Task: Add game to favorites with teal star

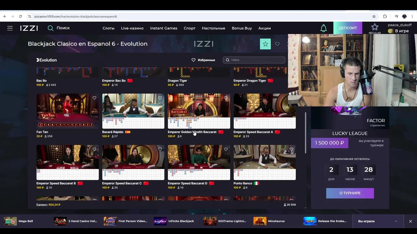Action: [265, 44]
